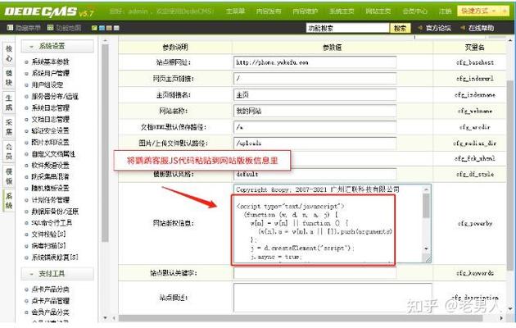Screen dimensions: 516x328
Task: Click the 主页链接名 input field
Action: [x=315, y=95]
